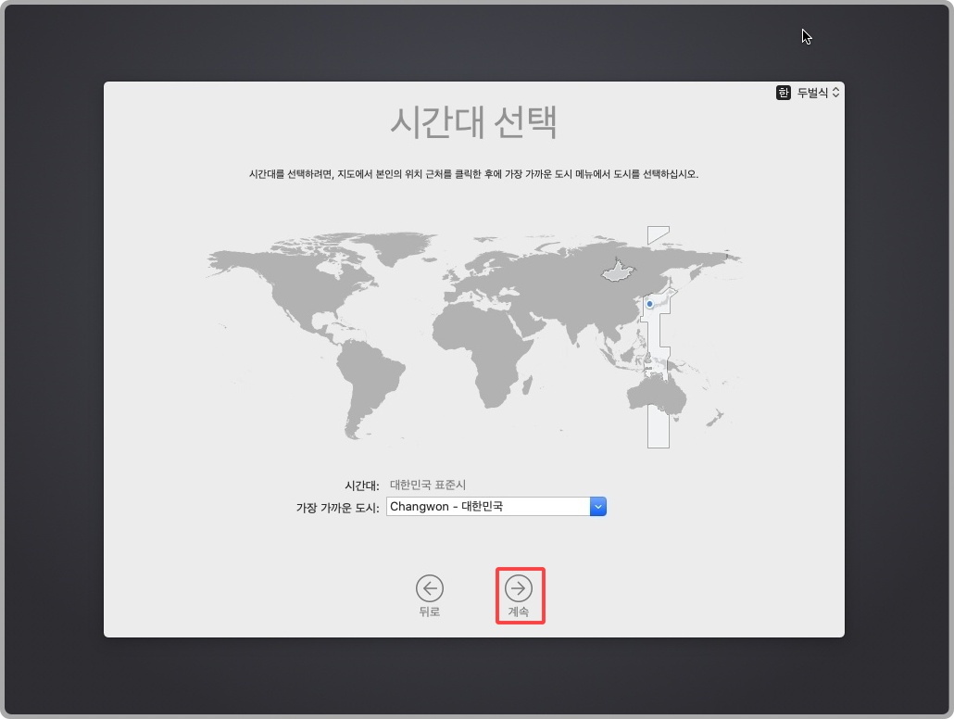The width and height of the screenshot is (954, 719).
Task: Click the 한 Korean input source icon
Action: [x=783, y=93]
